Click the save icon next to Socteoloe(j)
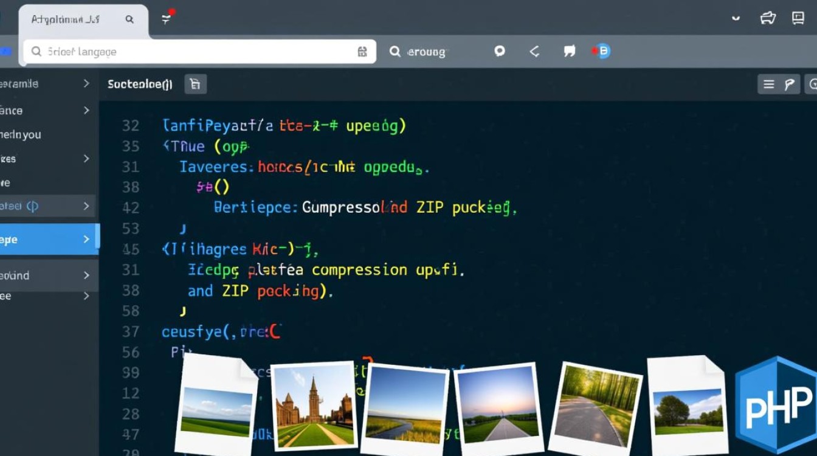Viewport: 817px width, 456px height. pos(195,85)
